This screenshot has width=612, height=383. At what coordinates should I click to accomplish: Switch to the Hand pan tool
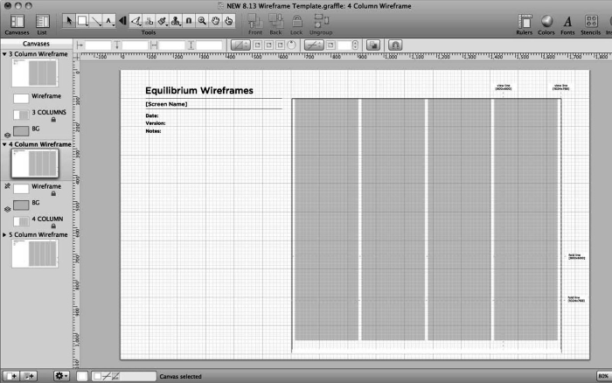(215, 19)
